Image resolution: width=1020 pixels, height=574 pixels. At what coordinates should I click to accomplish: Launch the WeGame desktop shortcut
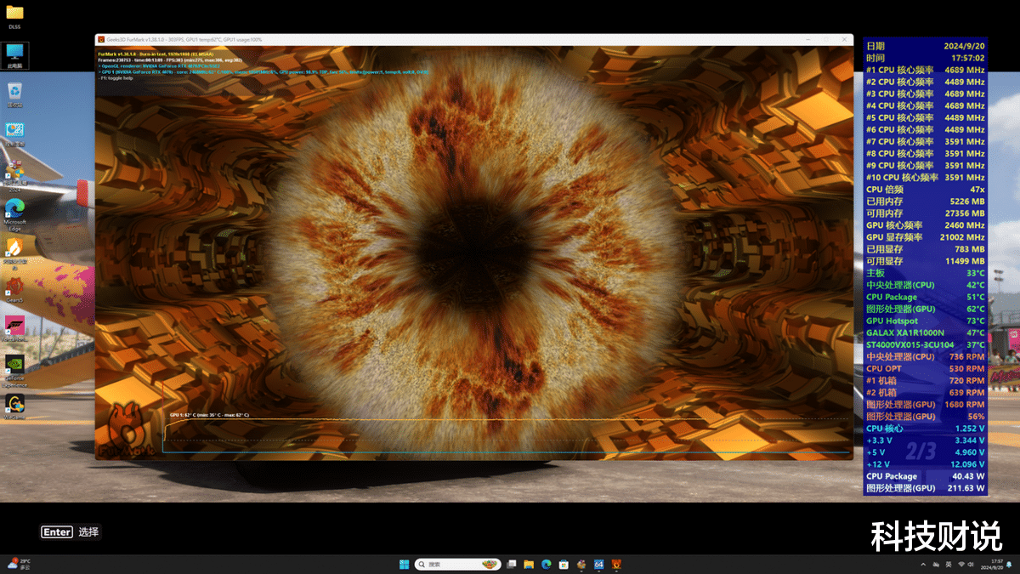point(14,406)
